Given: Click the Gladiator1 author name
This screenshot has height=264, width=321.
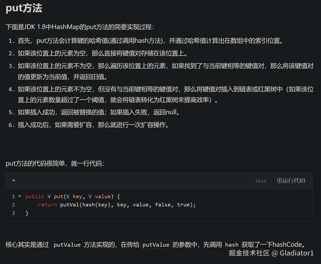Looking at the screenshot, I should click(297, 253).
